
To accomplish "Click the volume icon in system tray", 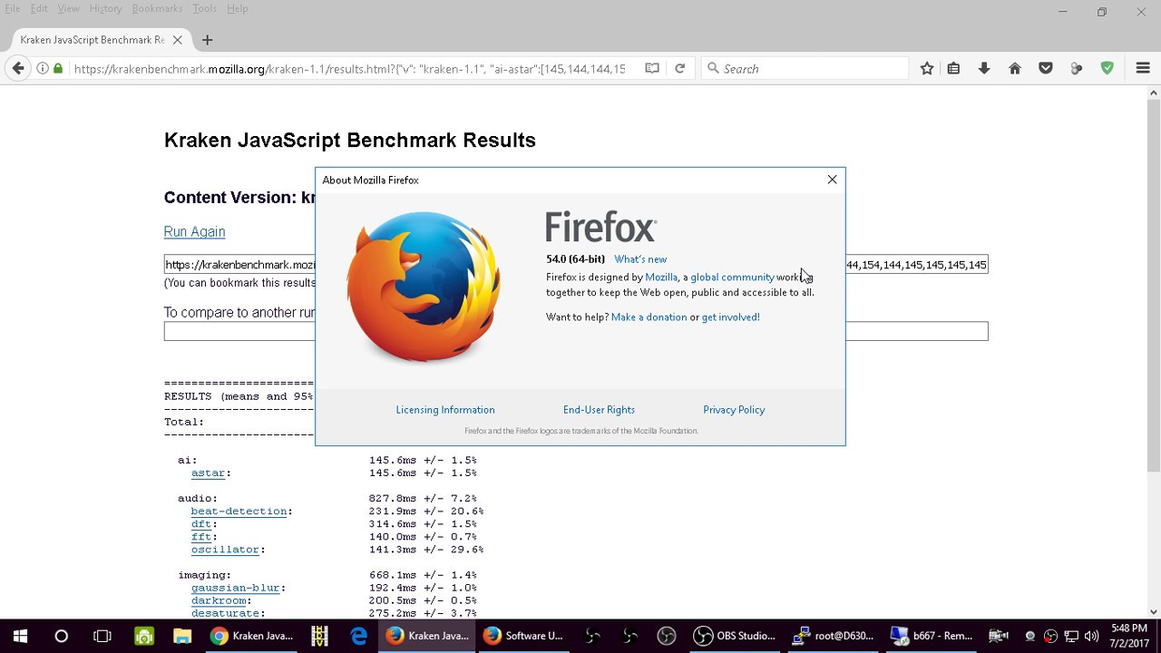I will click(x=1091, y=636).
